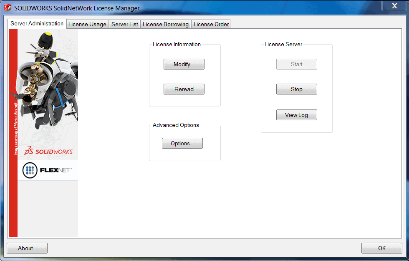Close the License Manager window
Viewport: 409px width, 261px height.
point(394,6)
